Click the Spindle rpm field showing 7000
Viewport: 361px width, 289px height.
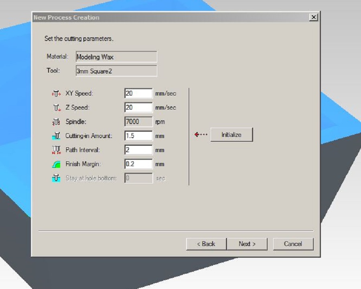tap(138, 122)
